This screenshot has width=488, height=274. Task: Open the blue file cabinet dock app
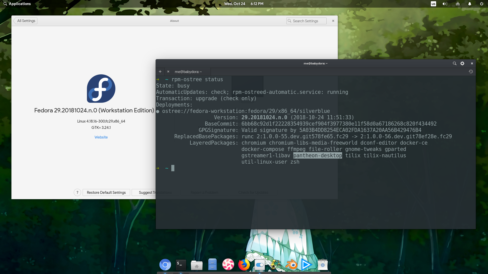point(212,265)
